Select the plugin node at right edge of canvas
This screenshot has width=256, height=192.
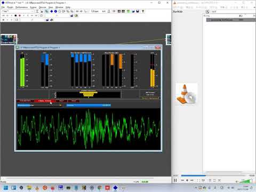[169, 39]
